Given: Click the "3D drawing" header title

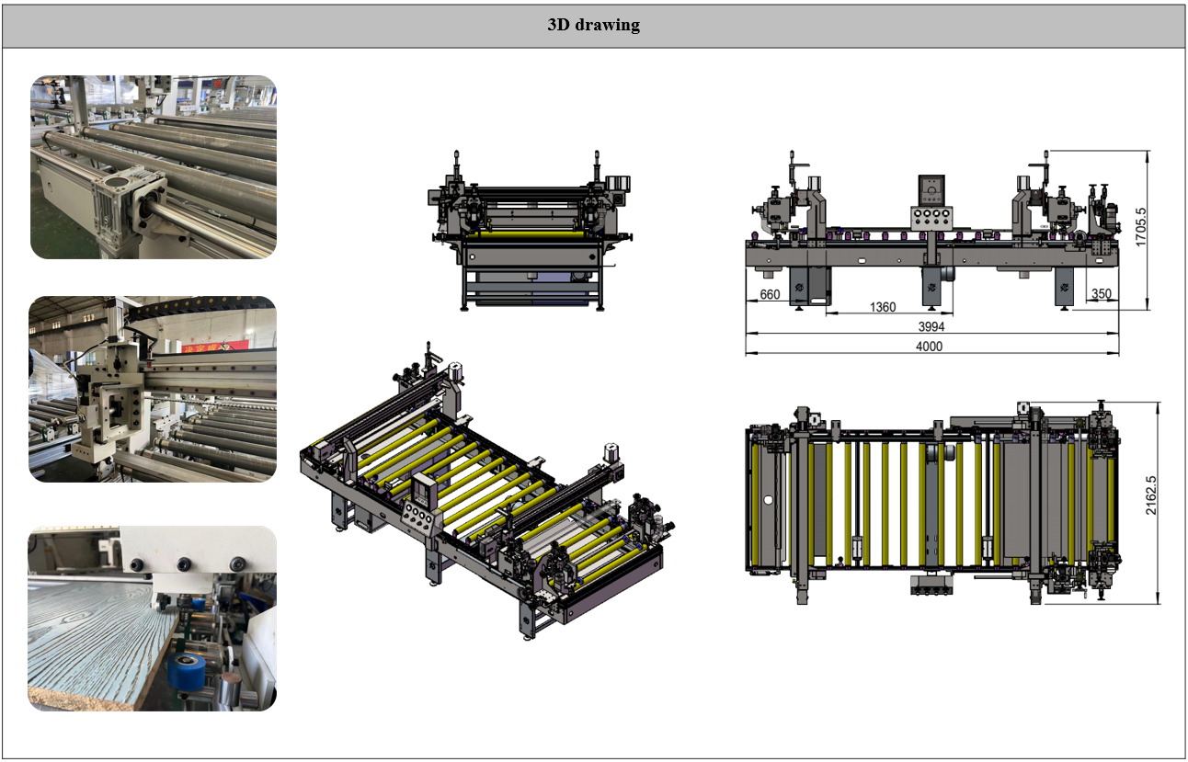Looking at the screenshot, I should (x=593, y=26).
